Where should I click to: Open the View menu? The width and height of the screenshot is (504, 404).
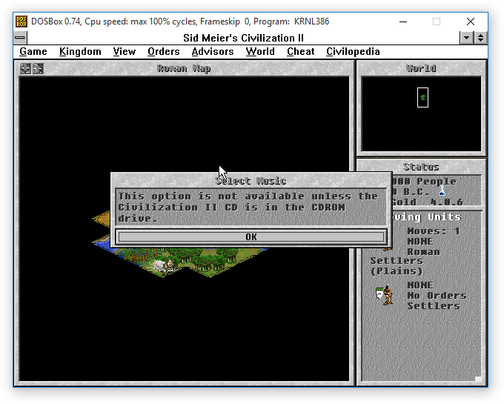point(124,51)
